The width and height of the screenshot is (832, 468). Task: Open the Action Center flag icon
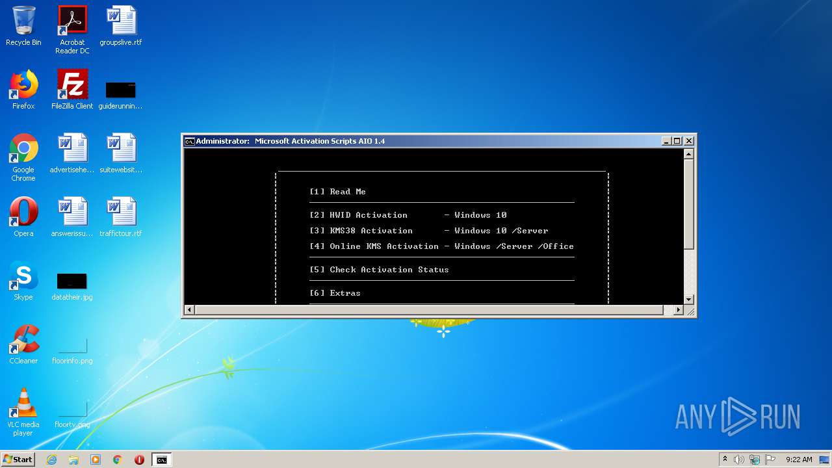770,460
